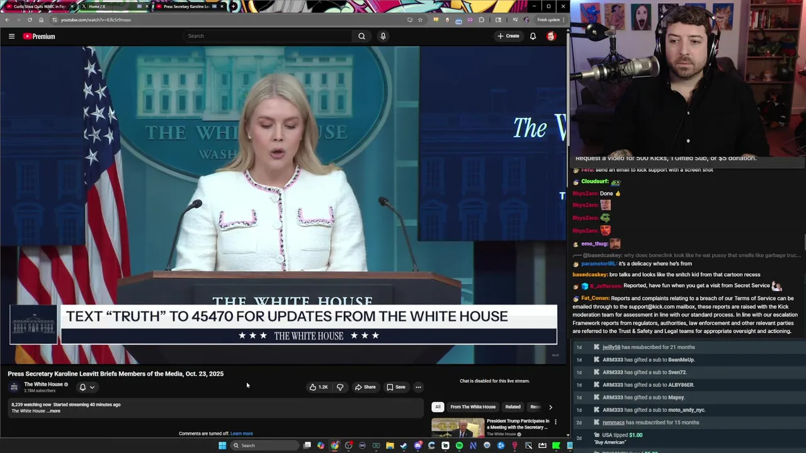Open the more actions ellipsis under the video

pyautogui.click(x=418, y=387)
